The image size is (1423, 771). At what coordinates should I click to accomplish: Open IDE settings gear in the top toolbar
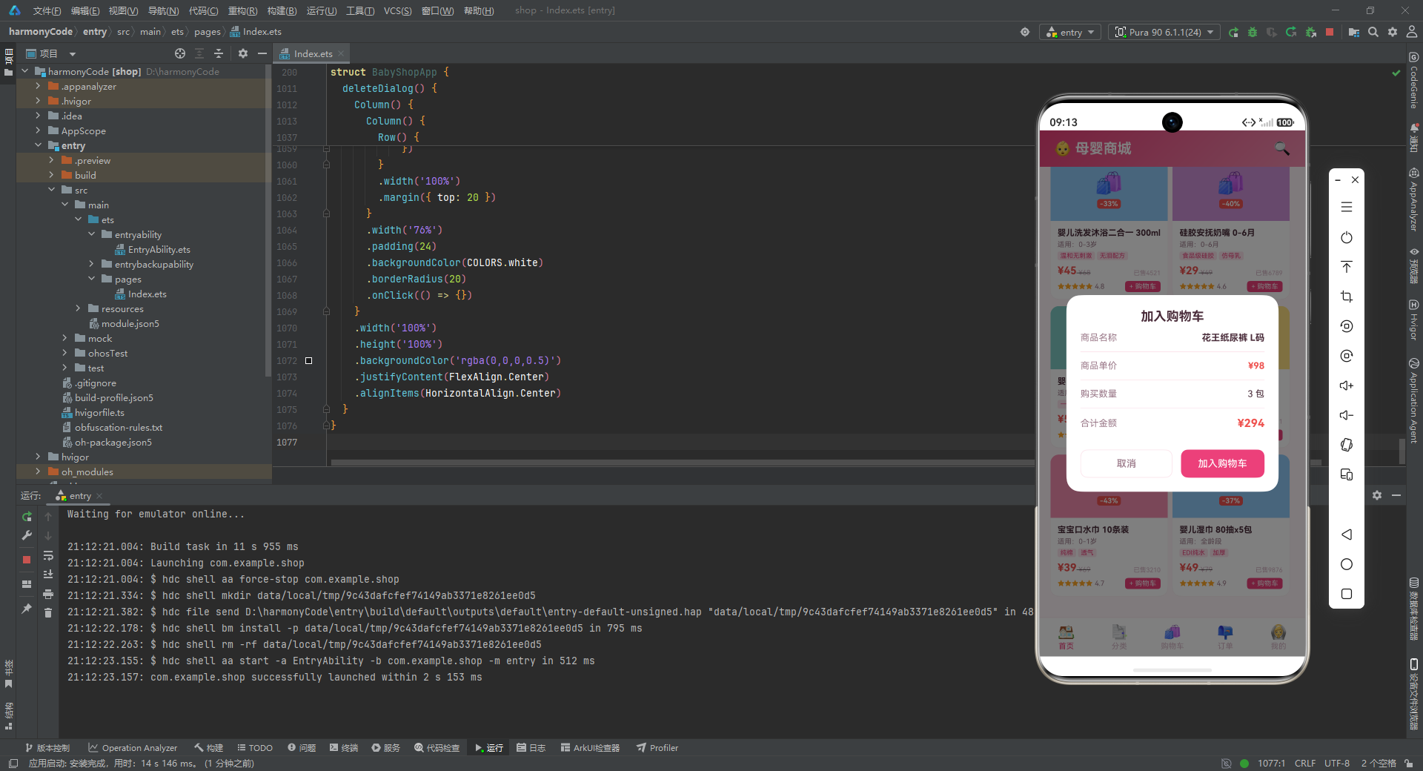[1393, 33]
